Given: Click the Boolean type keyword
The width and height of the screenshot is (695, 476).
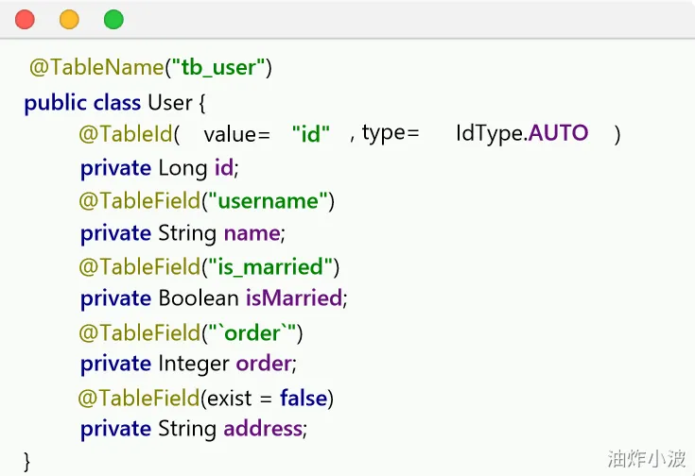Looking at the screenshot, I should coord(199,298).
